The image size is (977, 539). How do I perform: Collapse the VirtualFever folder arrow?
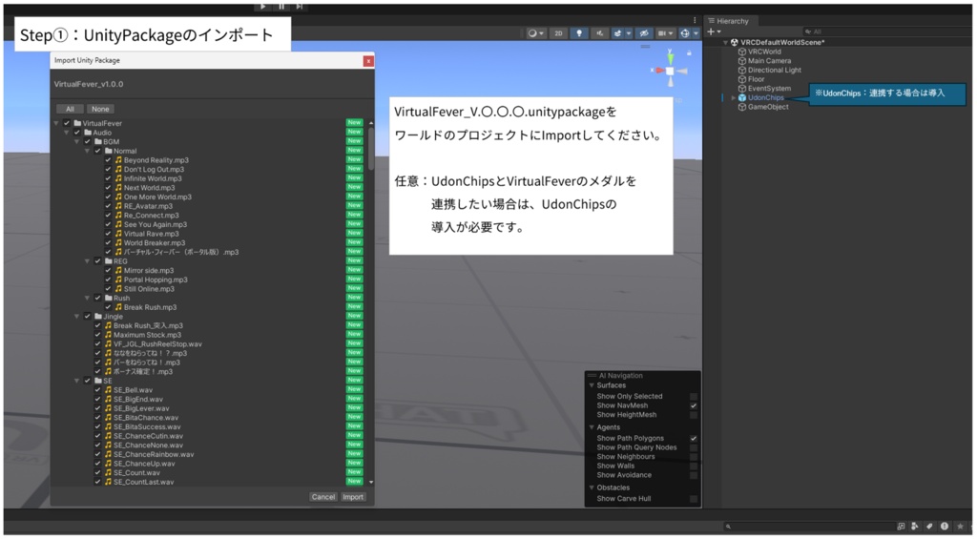pyautogui.click(x=56, y=123)
